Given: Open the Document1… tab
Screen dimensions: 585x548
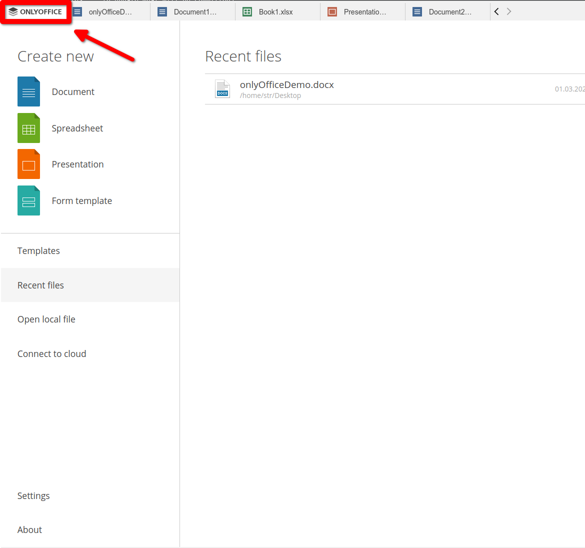Looking at the screenshot, I should 193,12.
